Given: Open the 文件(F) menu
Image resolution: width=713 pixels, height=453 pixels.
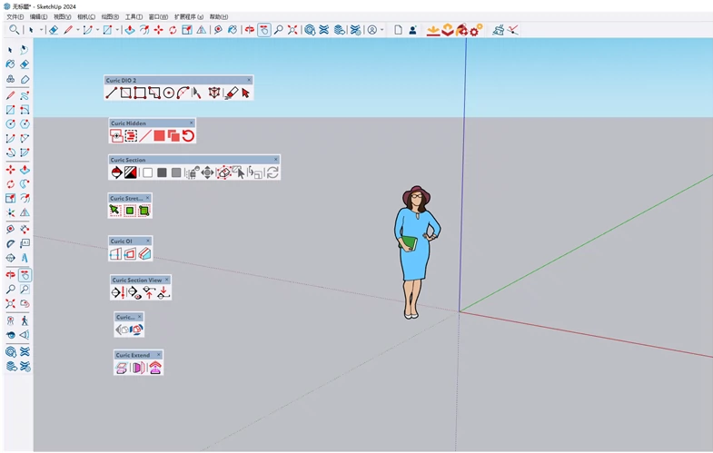Looking at the screenshot, I should pyautogui.click(x=15, y=16).
